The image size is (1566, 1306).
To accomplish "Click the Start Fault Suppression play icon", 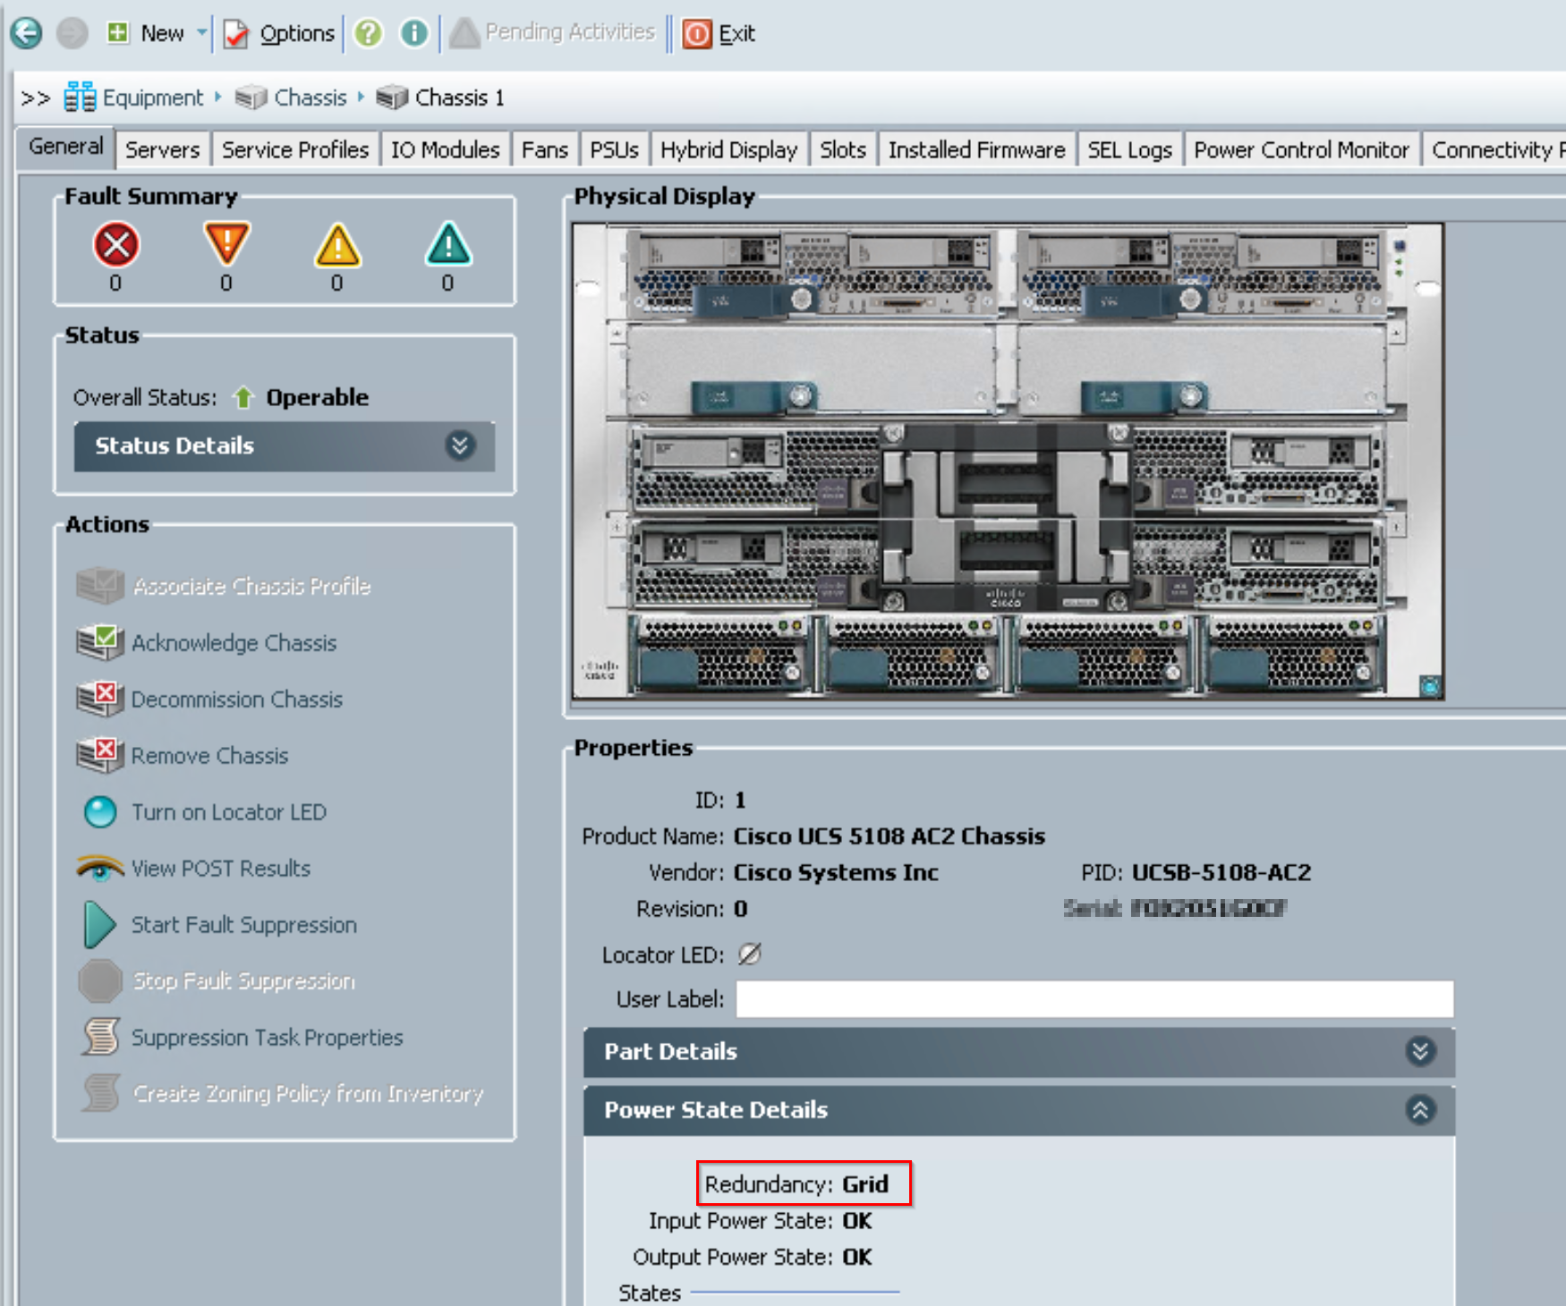I will pos(99,925).
